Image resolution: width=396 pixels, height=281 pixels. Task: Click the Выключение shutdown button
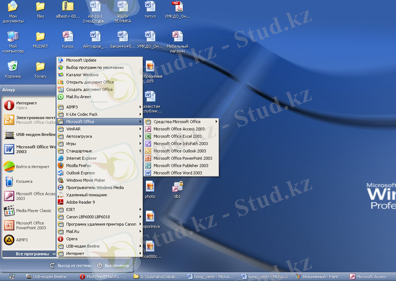(x=113, y=266)
